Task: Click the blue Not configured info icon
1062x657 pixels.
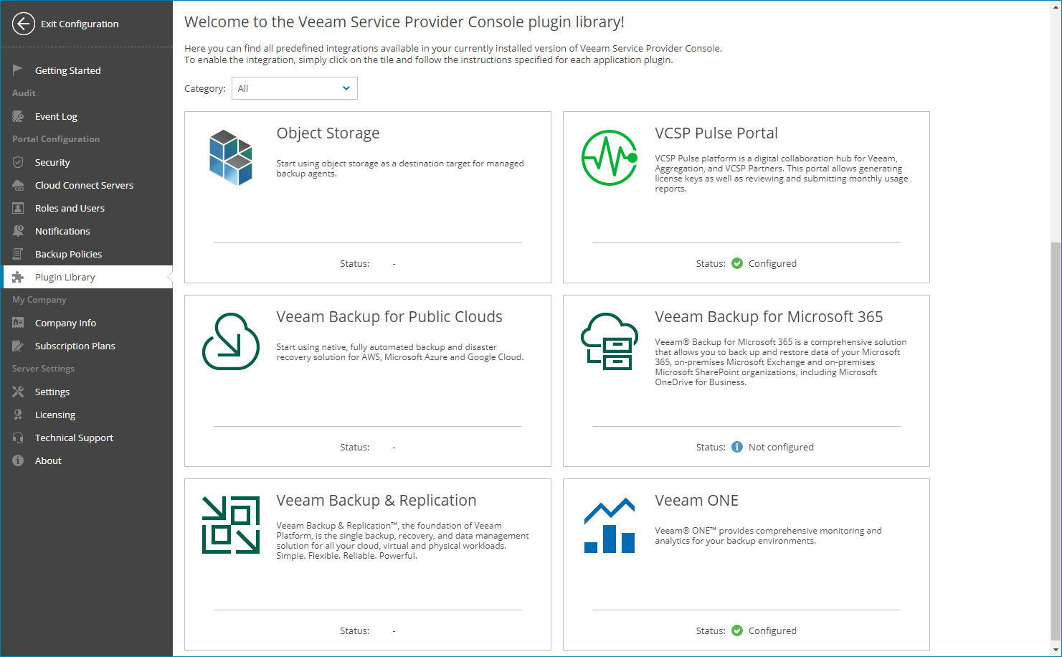Action: click(x=737, y=447)
